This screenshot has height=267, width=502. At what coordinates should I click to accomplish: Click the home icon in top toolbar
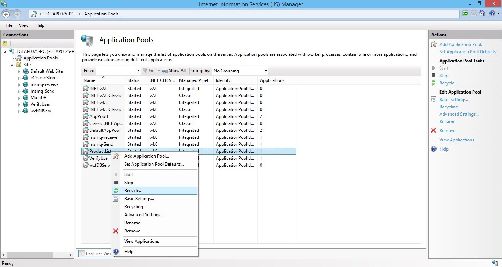pos(482,14)
